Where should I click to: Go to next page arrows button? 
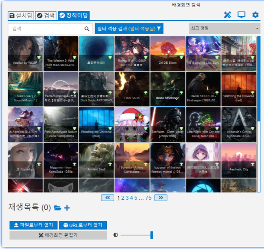point(161,198)
